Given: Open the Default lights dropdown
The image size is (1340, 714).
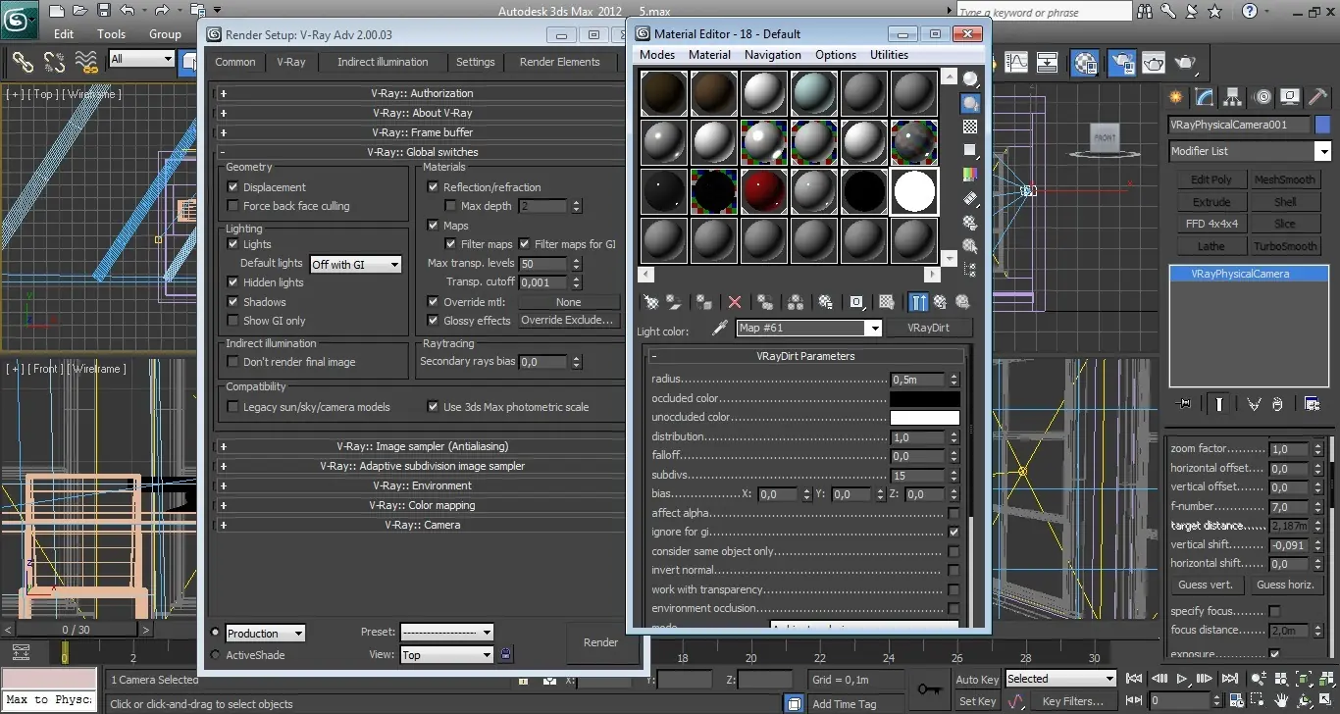Looking at the screenshot, I should click(x=356, y=264).
